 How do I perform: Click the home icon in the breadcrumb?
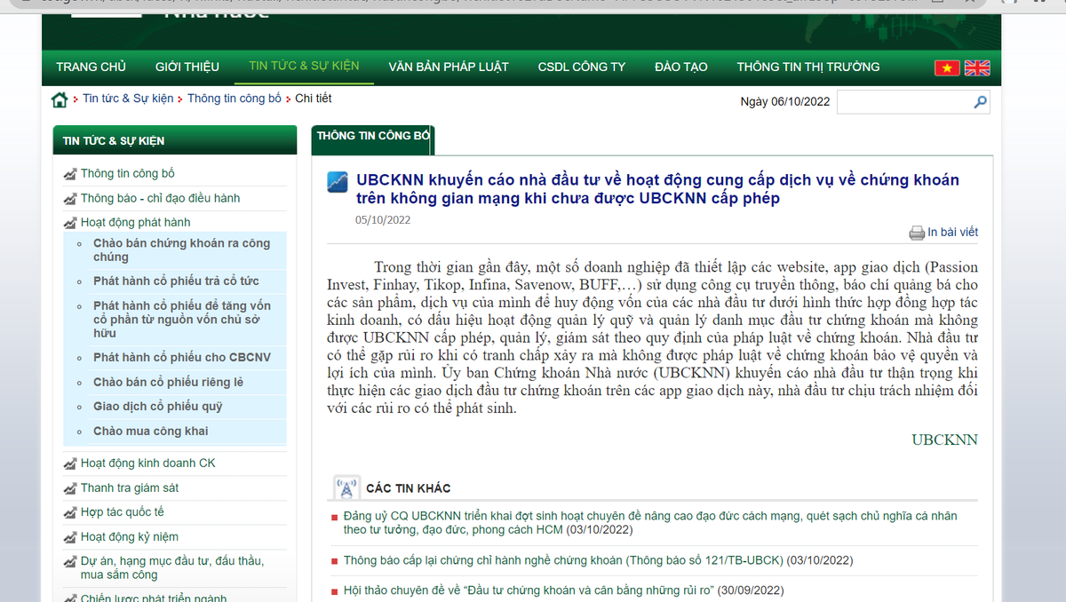(x=59, y=99)
